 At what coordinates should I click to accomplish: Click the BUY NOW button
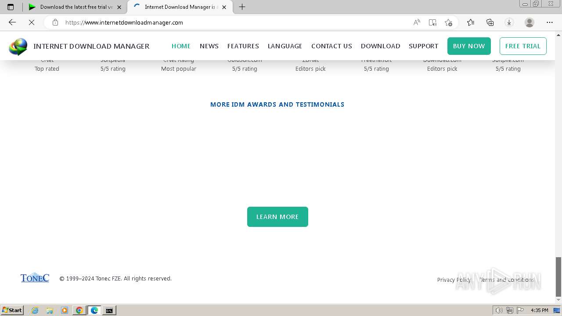click(x=469, y=46)
